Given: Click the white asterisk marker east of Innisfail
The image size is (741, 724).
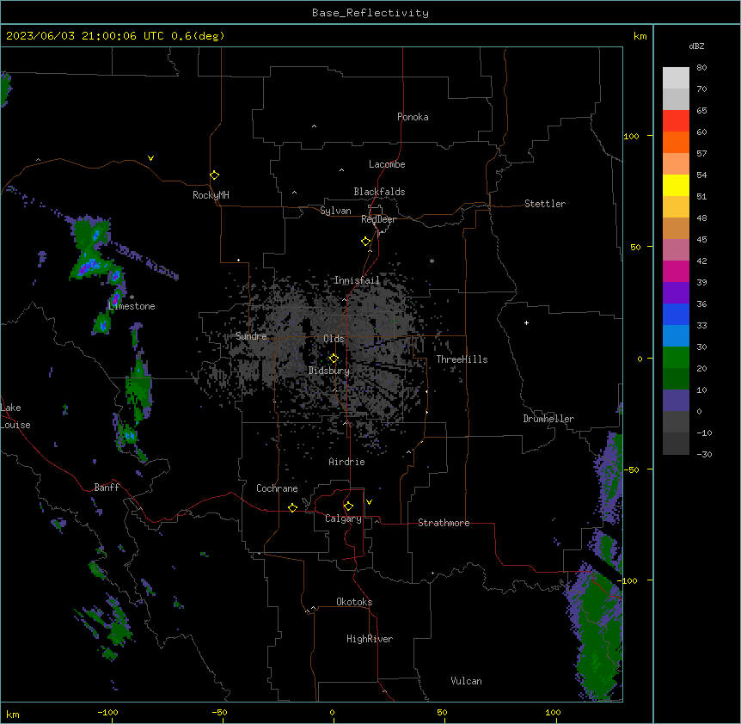Looking at the screenshot, I should tap(432, 261).
